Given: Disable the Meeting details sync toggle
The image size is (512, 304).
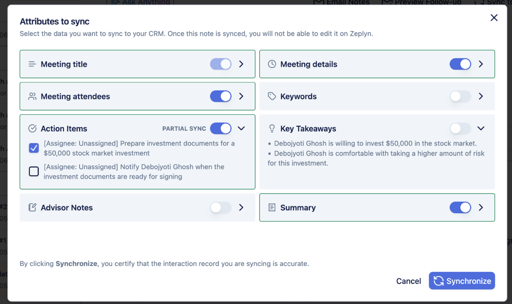Looking at the screenshot, I should (460, 64).
